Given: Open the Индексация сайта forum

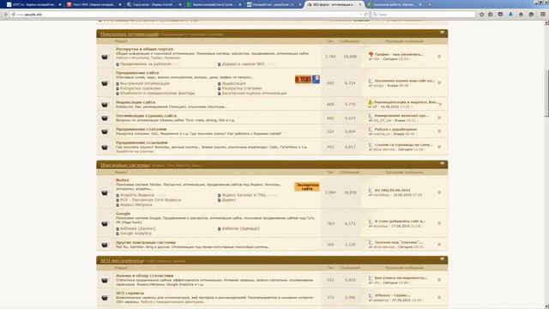Looking at the screenshot, I should point(136,102).
